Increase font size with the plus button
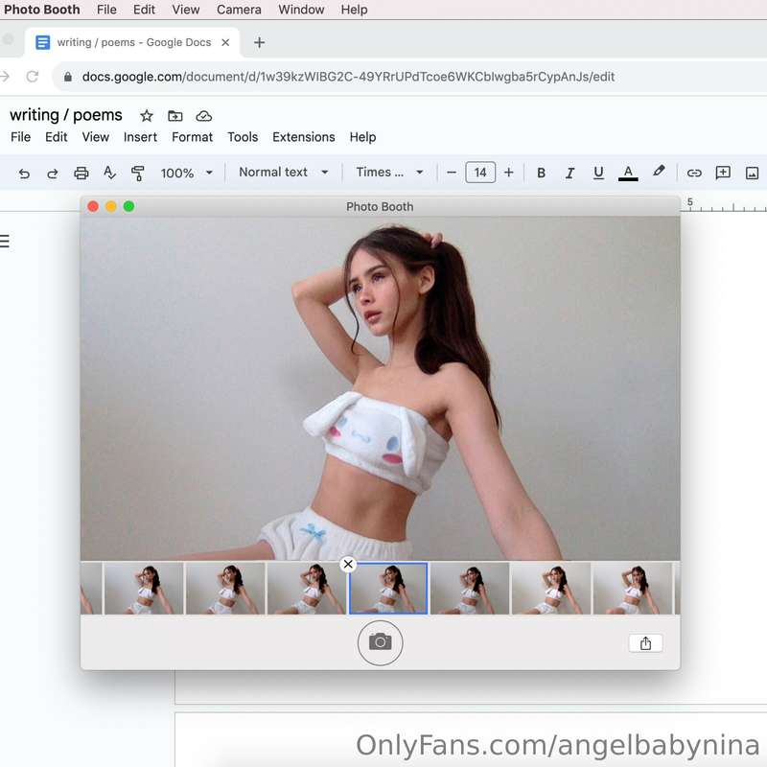This screenshot has width=767, height=767. (x=509, y=173)
